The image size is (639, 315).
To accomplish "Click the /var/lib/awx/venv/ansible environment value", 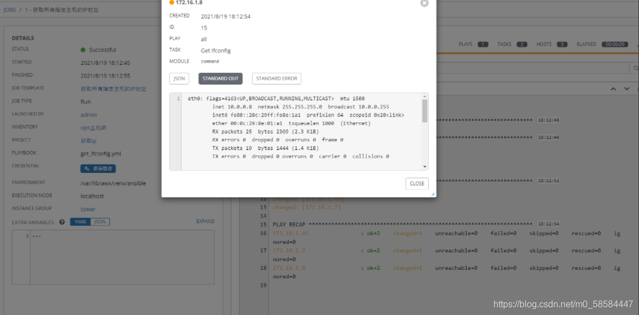I will (x=113, y=183).
